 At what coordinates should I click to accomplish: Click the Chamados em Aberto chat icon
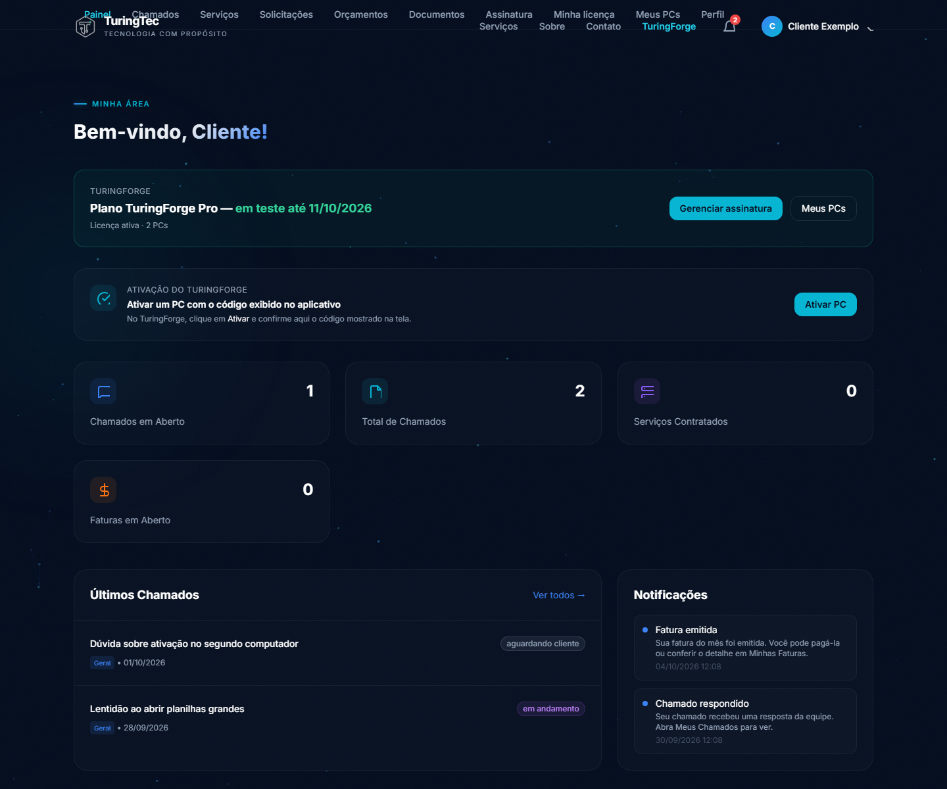pyautogui.click(x=103, y=391)
